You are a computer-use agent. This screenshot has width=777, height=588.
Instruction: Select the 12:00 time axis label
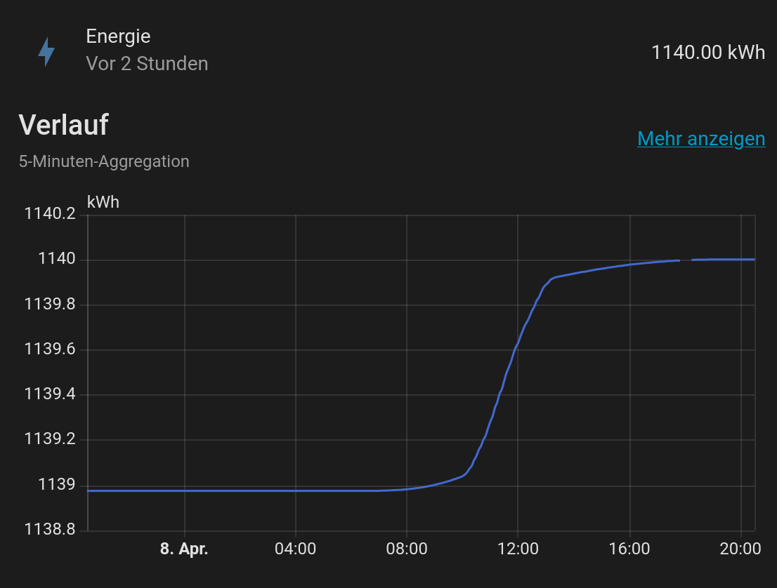point(518,549)
